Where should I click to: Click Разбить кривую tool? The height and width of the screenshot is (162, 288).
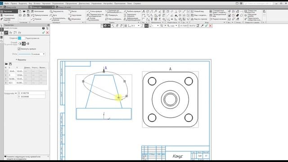[x=132, y=11]
